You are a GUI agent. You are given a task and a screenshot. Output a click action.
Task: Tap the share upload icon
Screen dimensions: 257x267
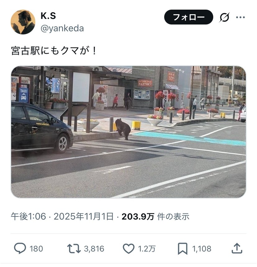pos(237,248)
